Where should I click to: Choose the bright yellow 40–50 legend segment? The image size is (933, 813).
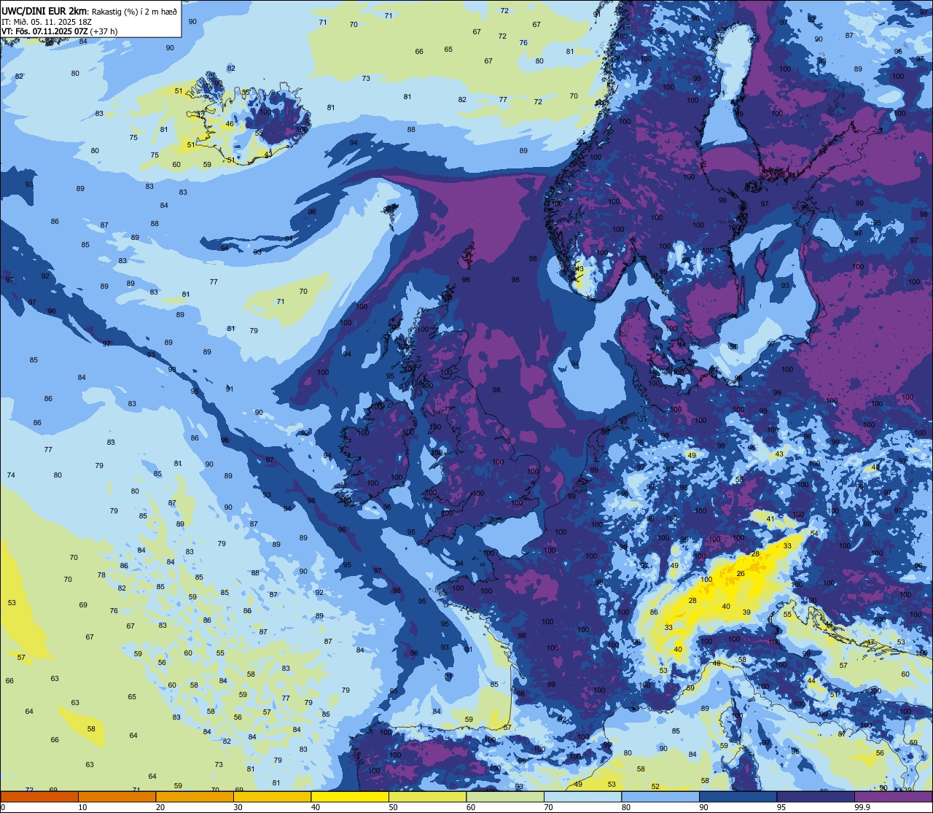pyautogui.click(x=350, y=797)
